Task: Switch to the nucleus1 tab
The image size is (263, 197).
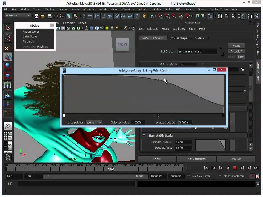Action: click(x=201, y=38)
